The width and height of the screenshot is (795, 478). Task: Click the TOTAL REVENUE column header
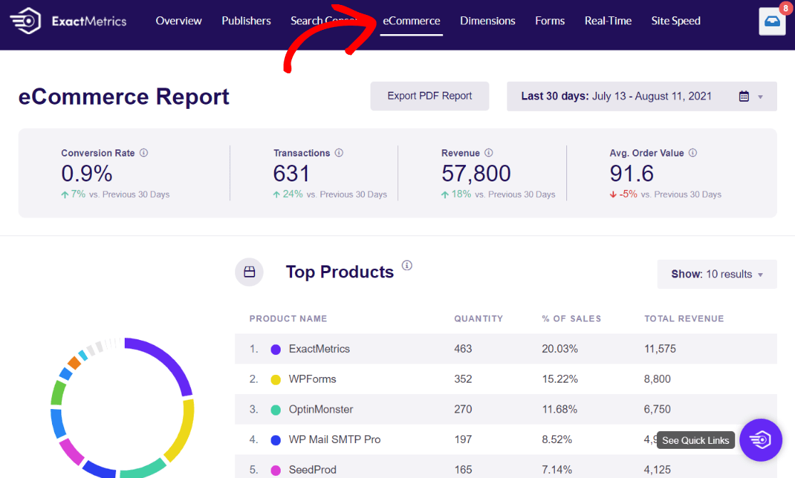click(684, 319)
